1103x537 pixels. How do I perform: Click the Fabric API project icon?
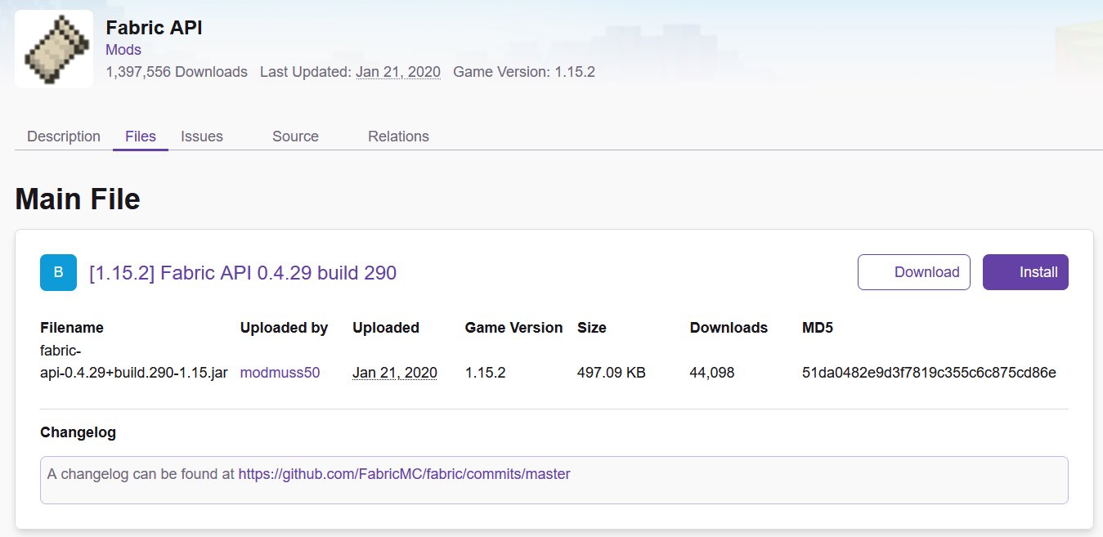53,49
